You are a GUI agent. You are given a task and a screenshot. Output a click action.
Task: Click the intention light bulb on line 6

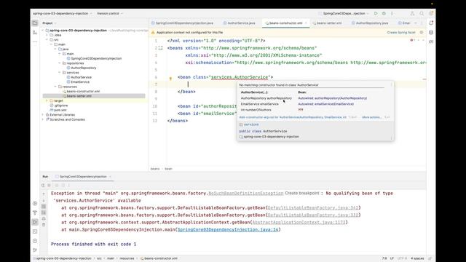[x=170, y=79]
